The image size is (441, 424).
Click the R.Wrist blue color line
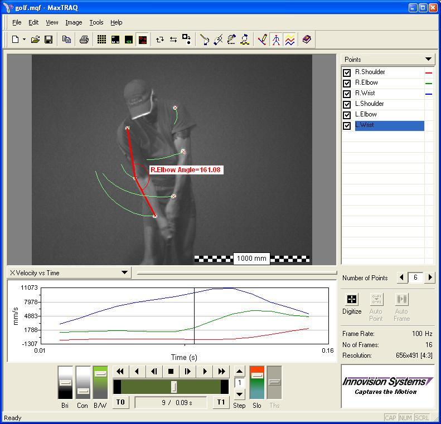429,94
